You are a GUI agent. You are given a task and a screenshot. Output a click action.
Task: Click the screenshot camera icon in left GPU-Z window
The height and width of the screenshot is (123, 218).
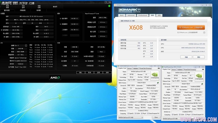tap(159, 68)
